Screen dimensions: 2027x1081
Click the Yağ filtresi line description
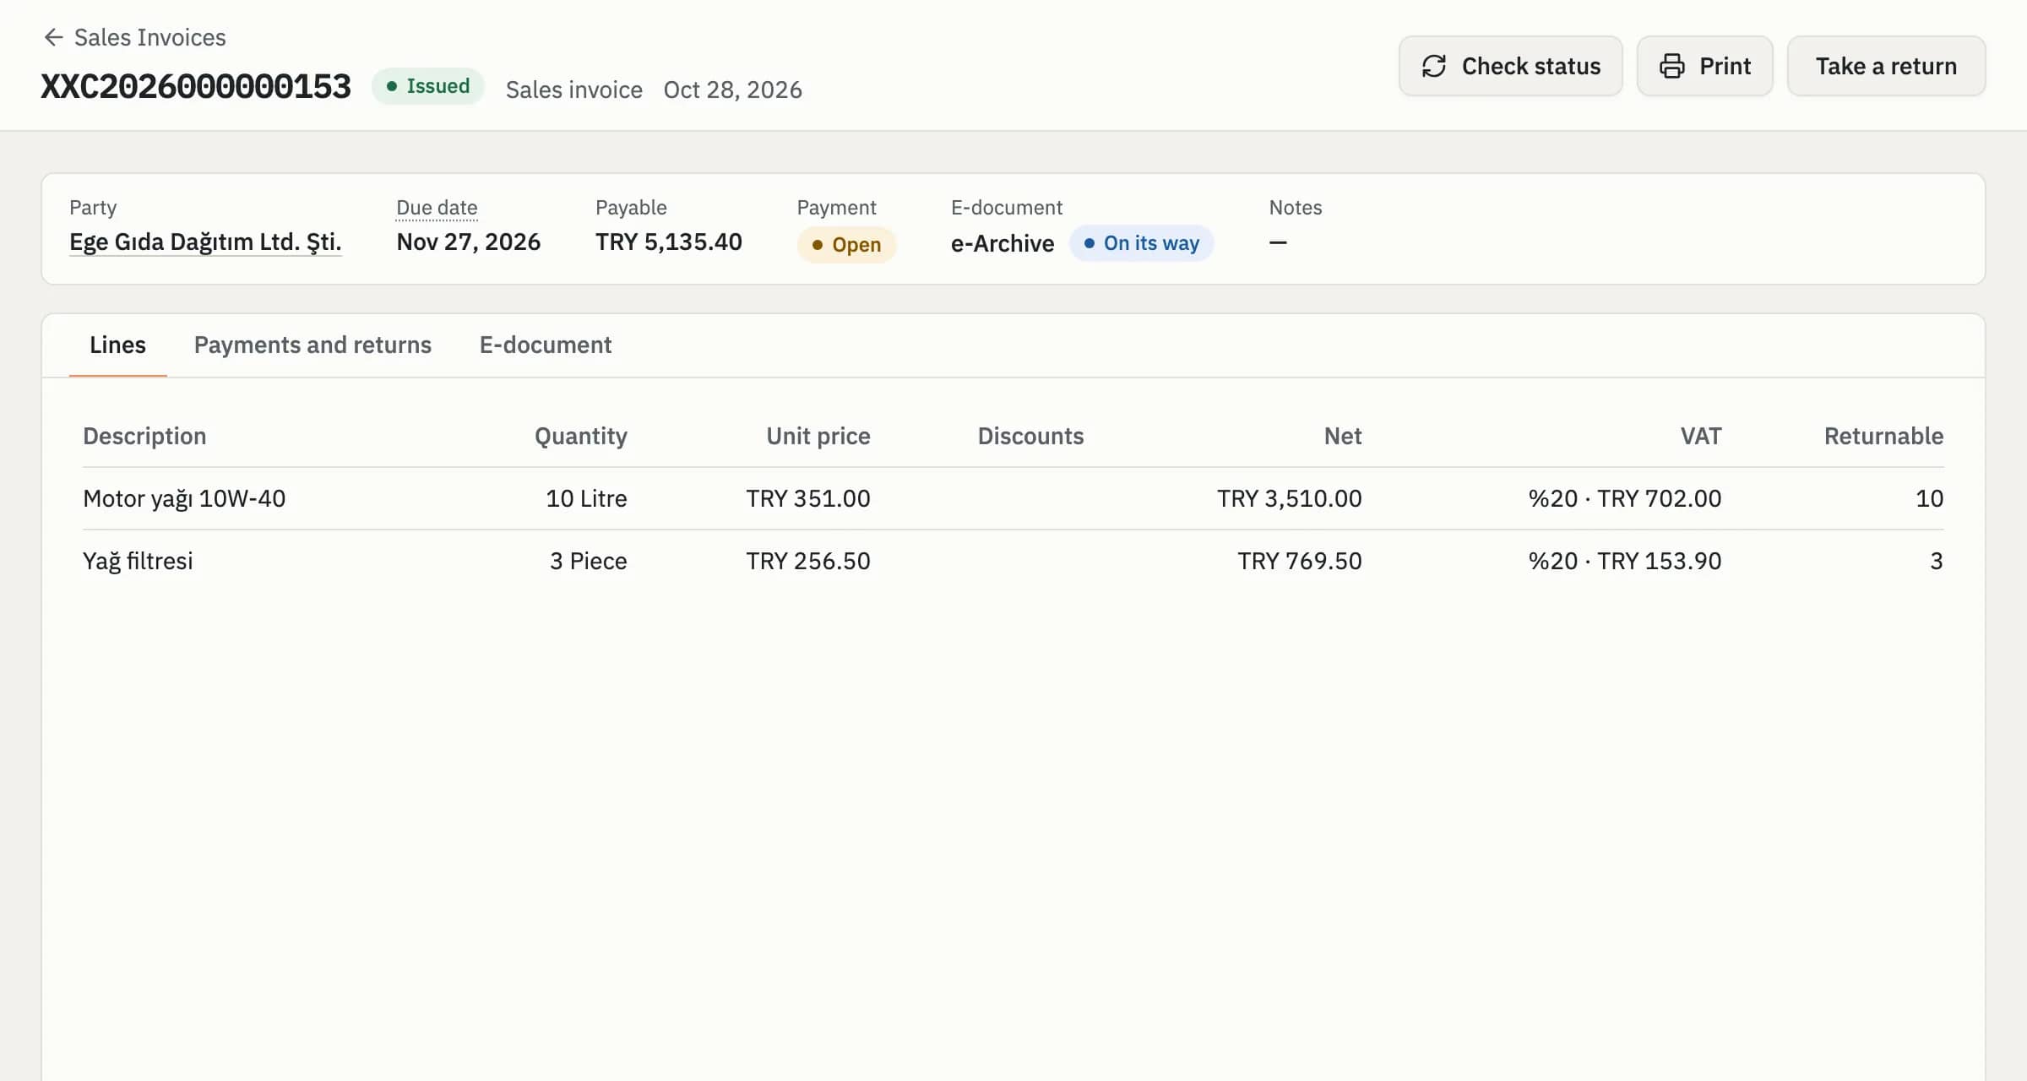click(138, 561)
